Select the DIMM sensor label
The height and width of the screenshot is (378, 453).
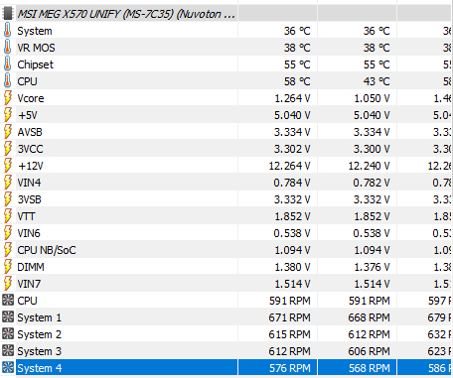[x=31, y=267]
